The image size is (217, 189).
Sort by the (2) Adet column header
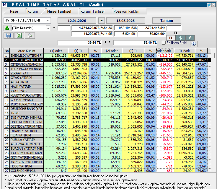[112, 51]
